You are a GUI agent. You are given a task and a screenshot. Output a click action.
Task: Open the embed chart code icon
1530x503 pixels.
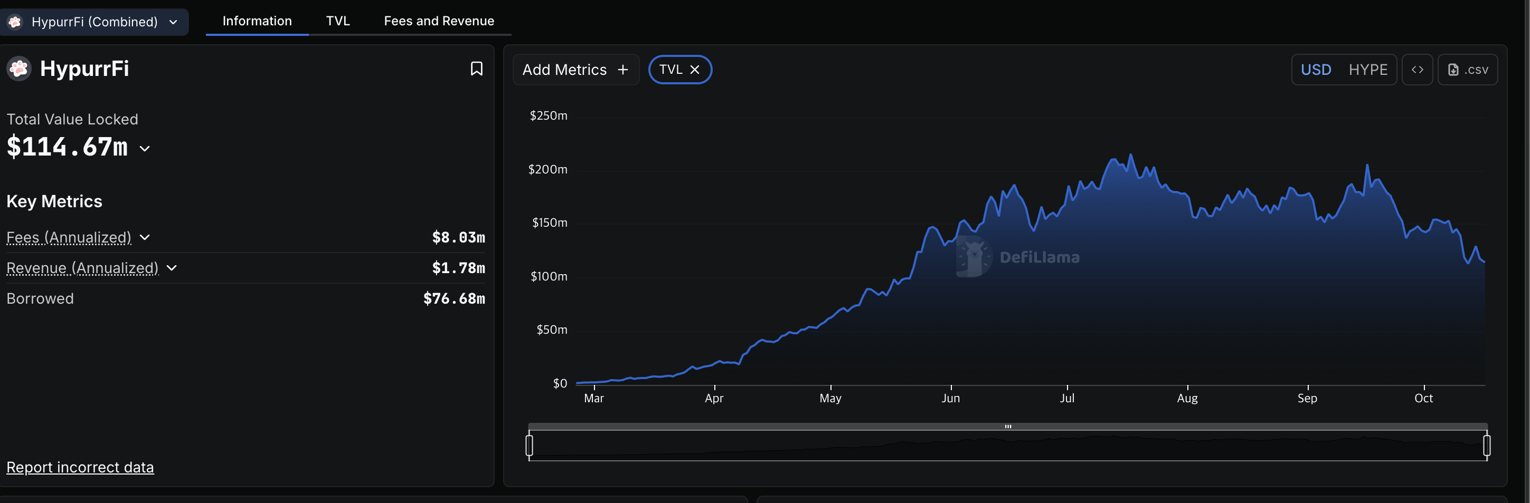pyautogui.click(x=1417, y=70)
